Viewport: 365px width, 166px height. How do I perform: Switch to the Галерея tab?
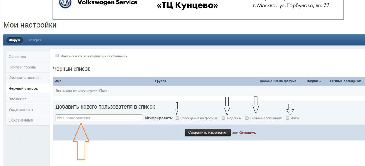(x=35, y=40)
